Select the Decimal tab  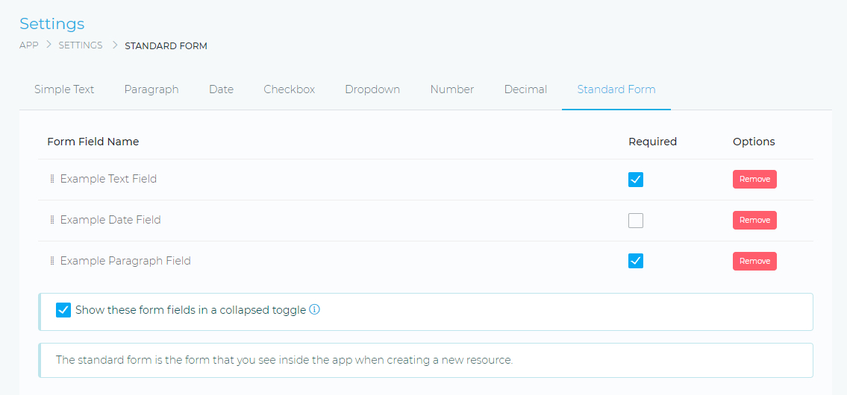click(525, 89)
